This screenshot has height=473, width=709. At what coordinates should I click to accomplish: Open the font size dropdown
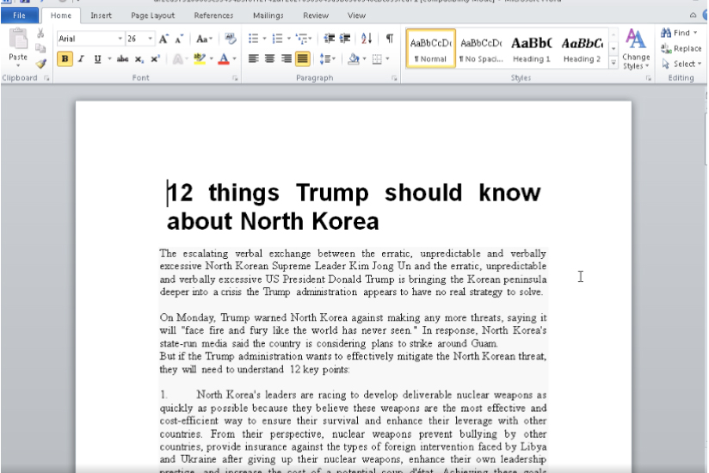(x=150, y=39)
